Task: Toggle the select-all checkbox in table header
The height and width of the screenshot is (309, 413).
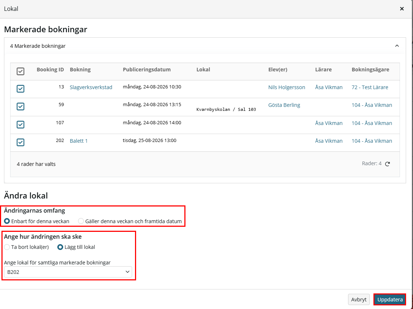Action: click(x=21, y=71)
